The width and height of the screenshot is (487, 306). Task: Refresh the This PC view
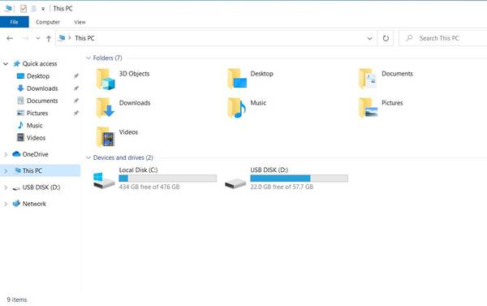[x=386, y=38]
